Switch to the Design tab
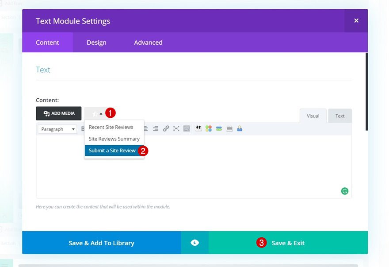This screenshot has width=389, height=267. pyautogui.click(x=96, y=43)
